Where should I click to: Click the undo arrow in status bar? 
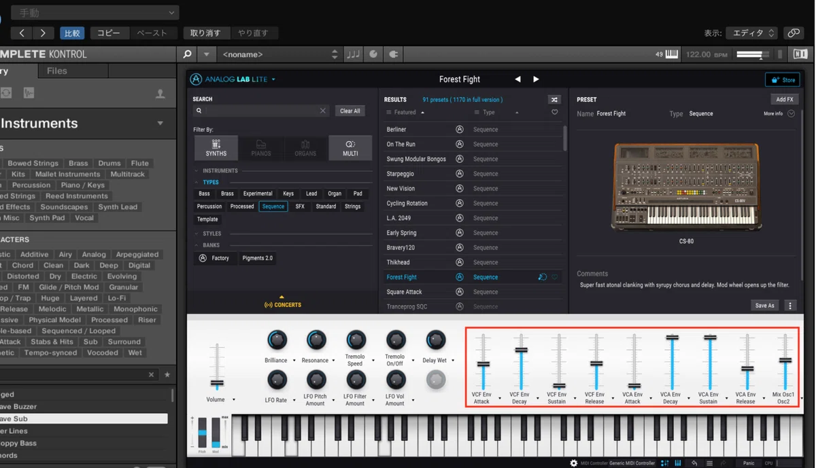(694, 463)
